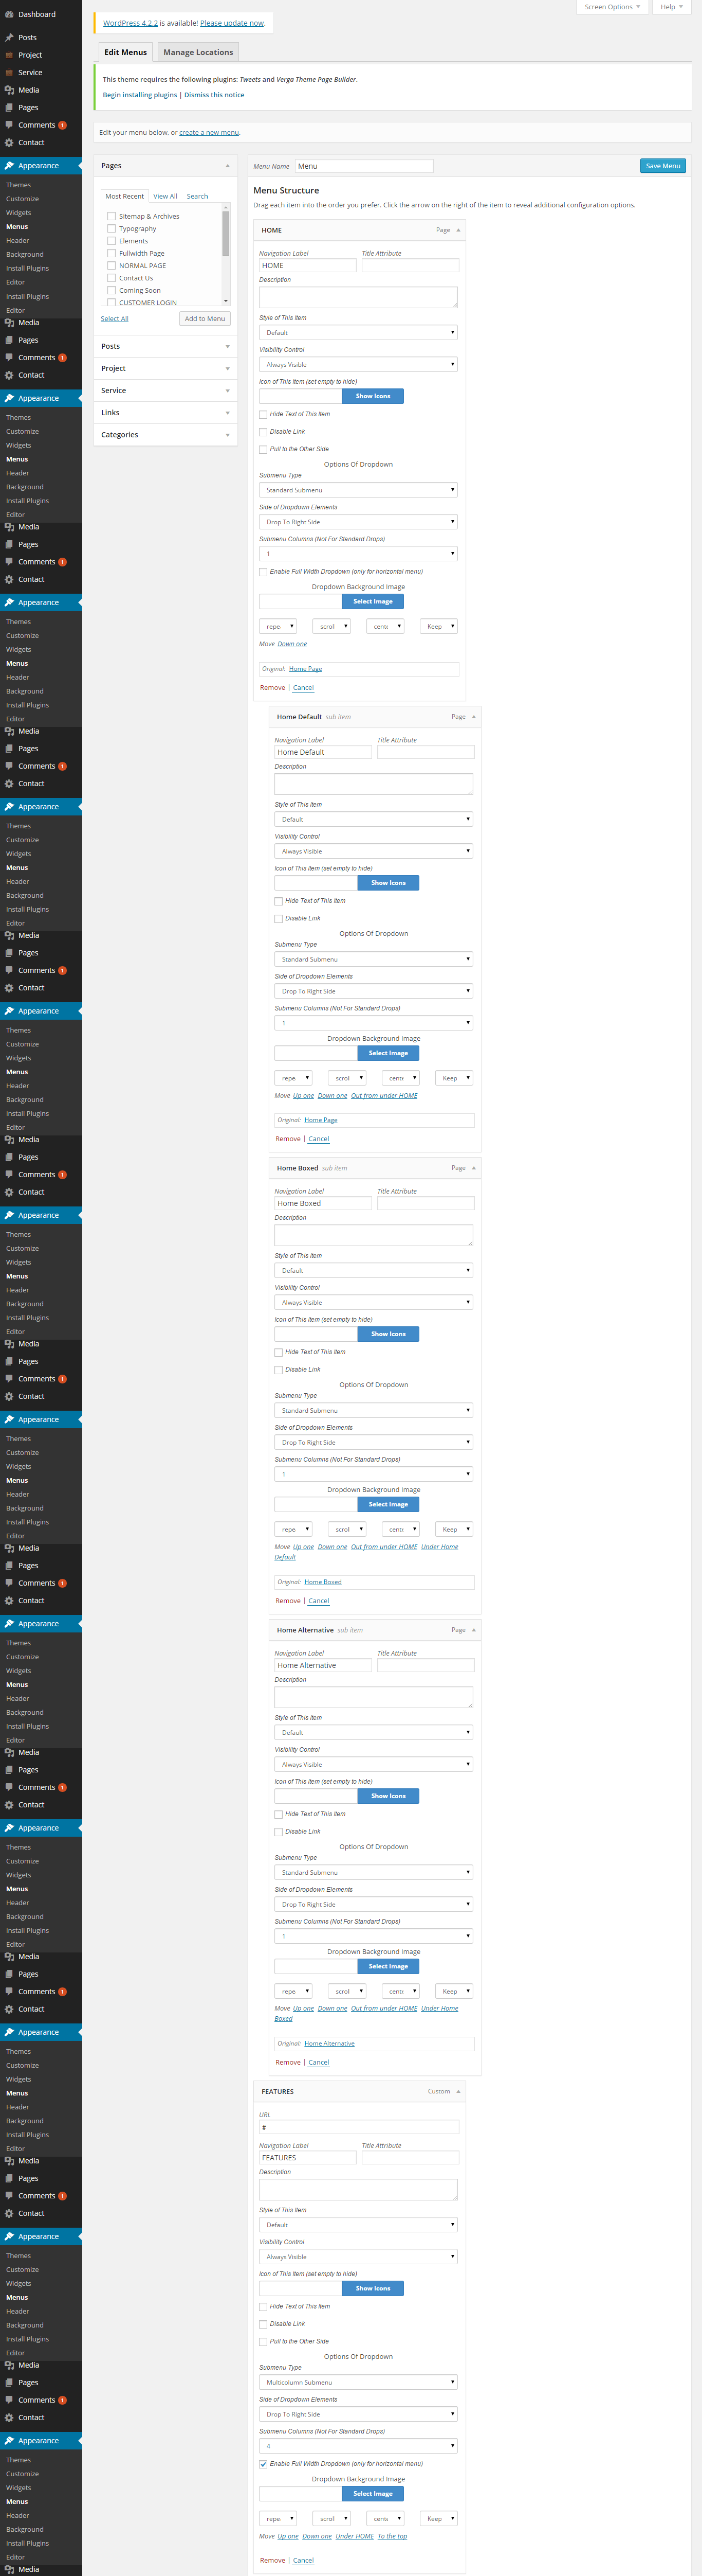Expand the Service panel

[x=228, y=391]
